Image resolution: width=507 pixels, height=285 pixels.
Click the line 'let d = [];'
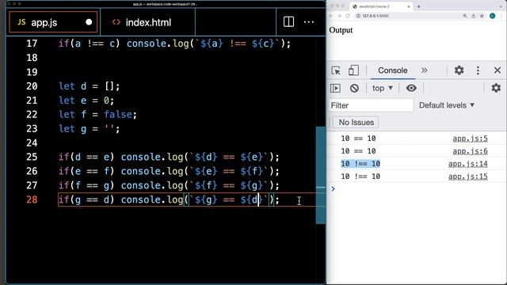click(x=90, y=86)
